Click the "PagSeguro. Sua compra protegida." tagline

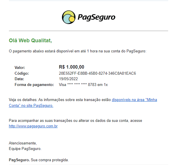[x=39, y=160]
